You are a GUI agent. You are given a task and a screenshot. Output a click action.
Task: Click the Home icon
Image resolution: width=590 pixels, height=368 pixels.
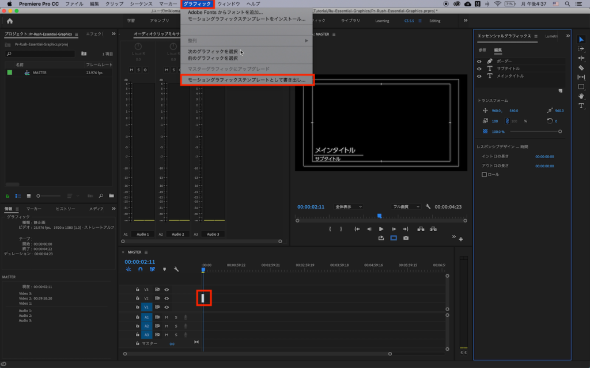click(10, 21)
